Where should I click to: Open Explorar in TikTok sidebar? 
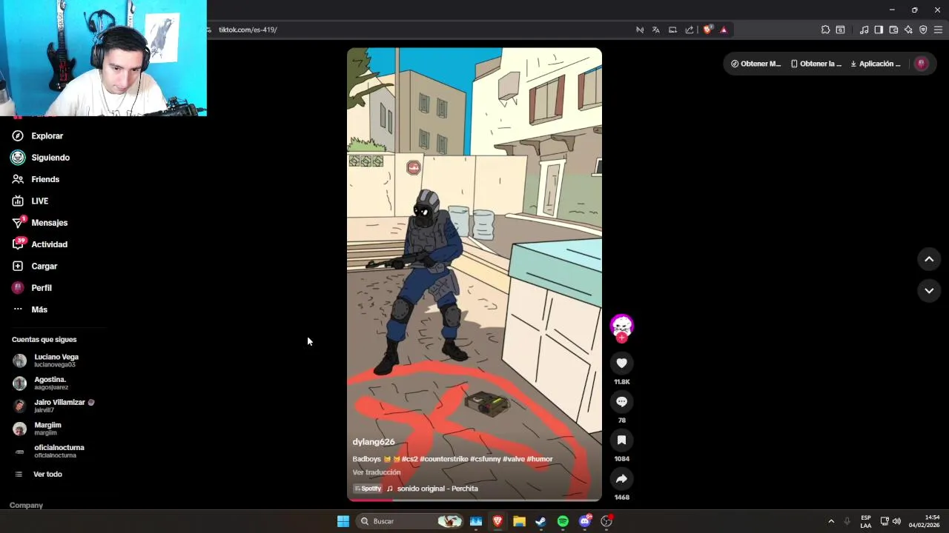tap(37, 136)
